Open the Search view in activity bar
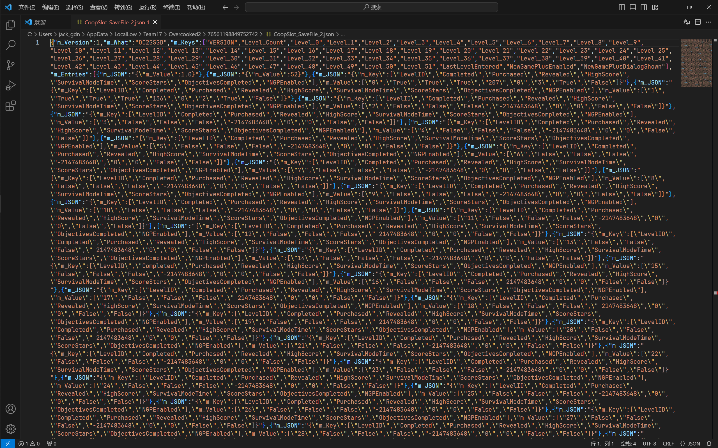The height and width of the screenshot is (448, 718). [x=10, y=45]
